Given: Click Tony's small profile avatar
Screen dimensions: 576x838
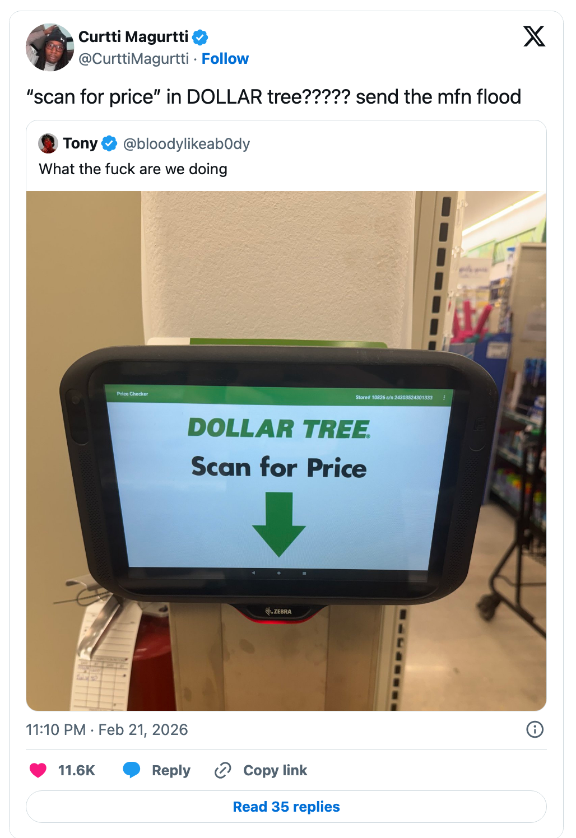Looking at the screenshot, I should [x=48, y=143].
